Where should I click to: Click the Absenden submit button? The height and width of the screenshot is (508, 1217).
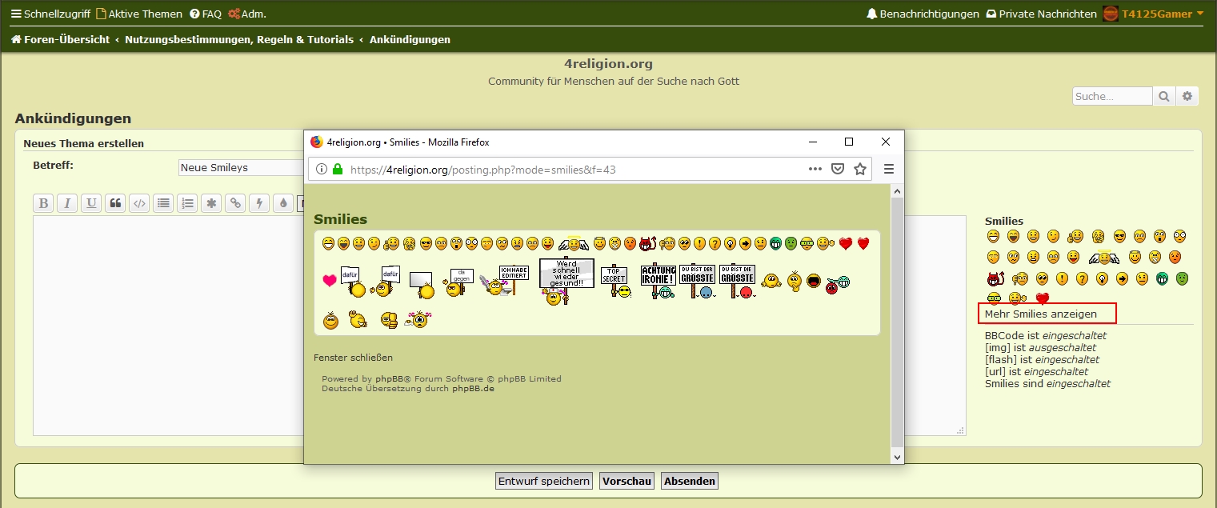[x=689, y=481]
